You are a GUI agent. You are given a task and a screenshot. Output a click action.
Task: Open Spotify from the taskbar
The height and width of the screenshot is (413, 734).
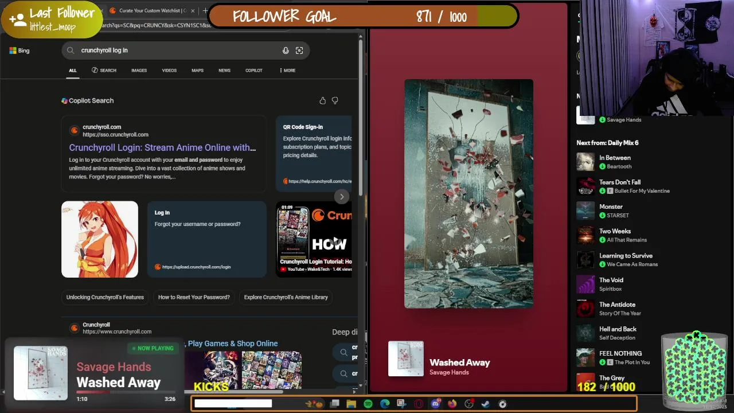click(x=368, y=404)
